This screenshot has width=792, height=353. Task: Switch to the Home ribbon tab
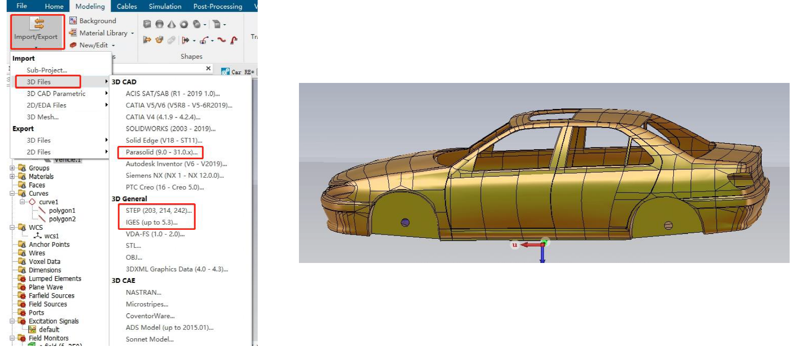(x=54, y=6)
